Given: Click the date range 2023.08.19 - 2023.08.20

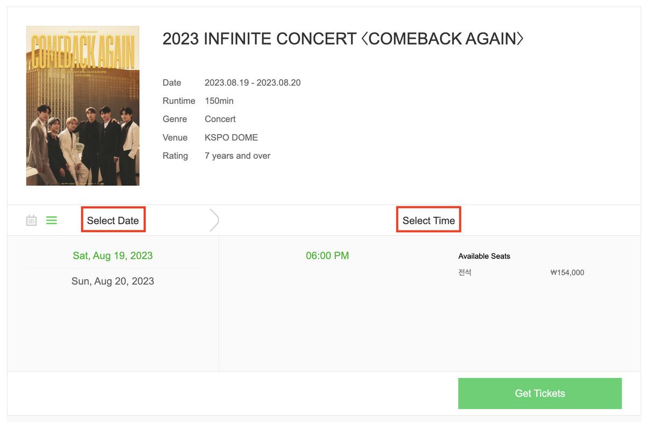Looking at the screenshot, I should click(x=252, y=82).
